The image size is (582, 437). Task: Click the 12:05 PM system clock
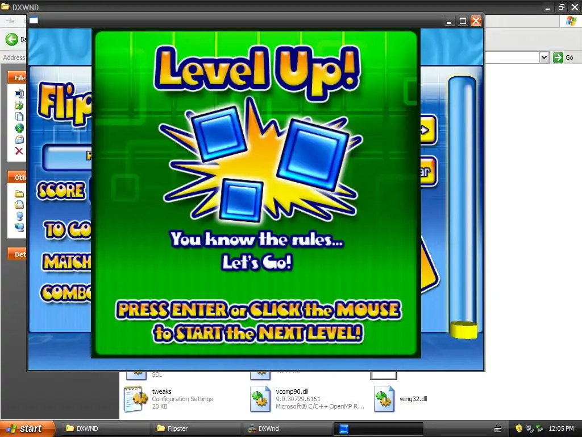pos(561,428)
